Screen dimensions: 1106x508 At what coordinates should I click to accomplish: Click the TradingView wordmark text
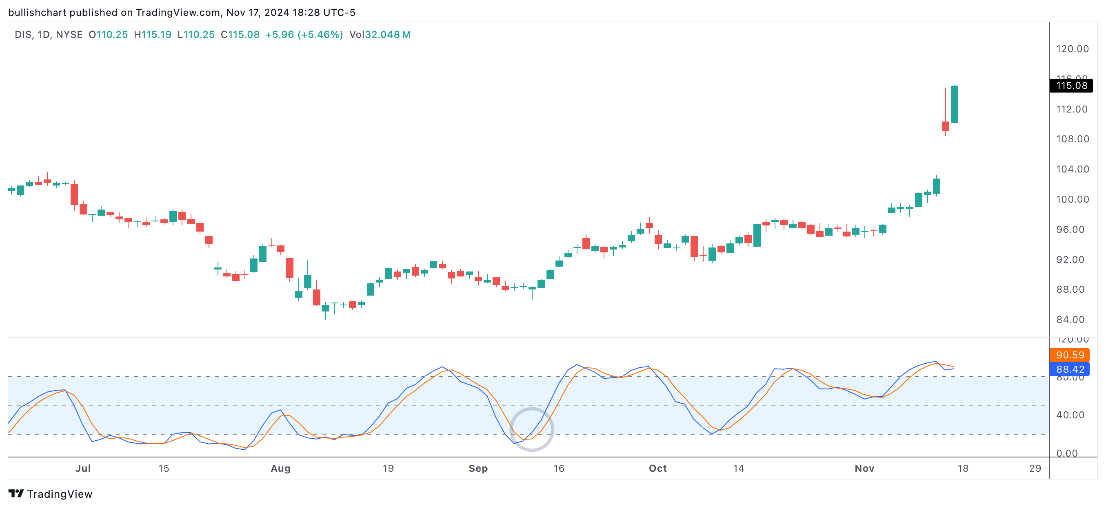tap(60, 494)
